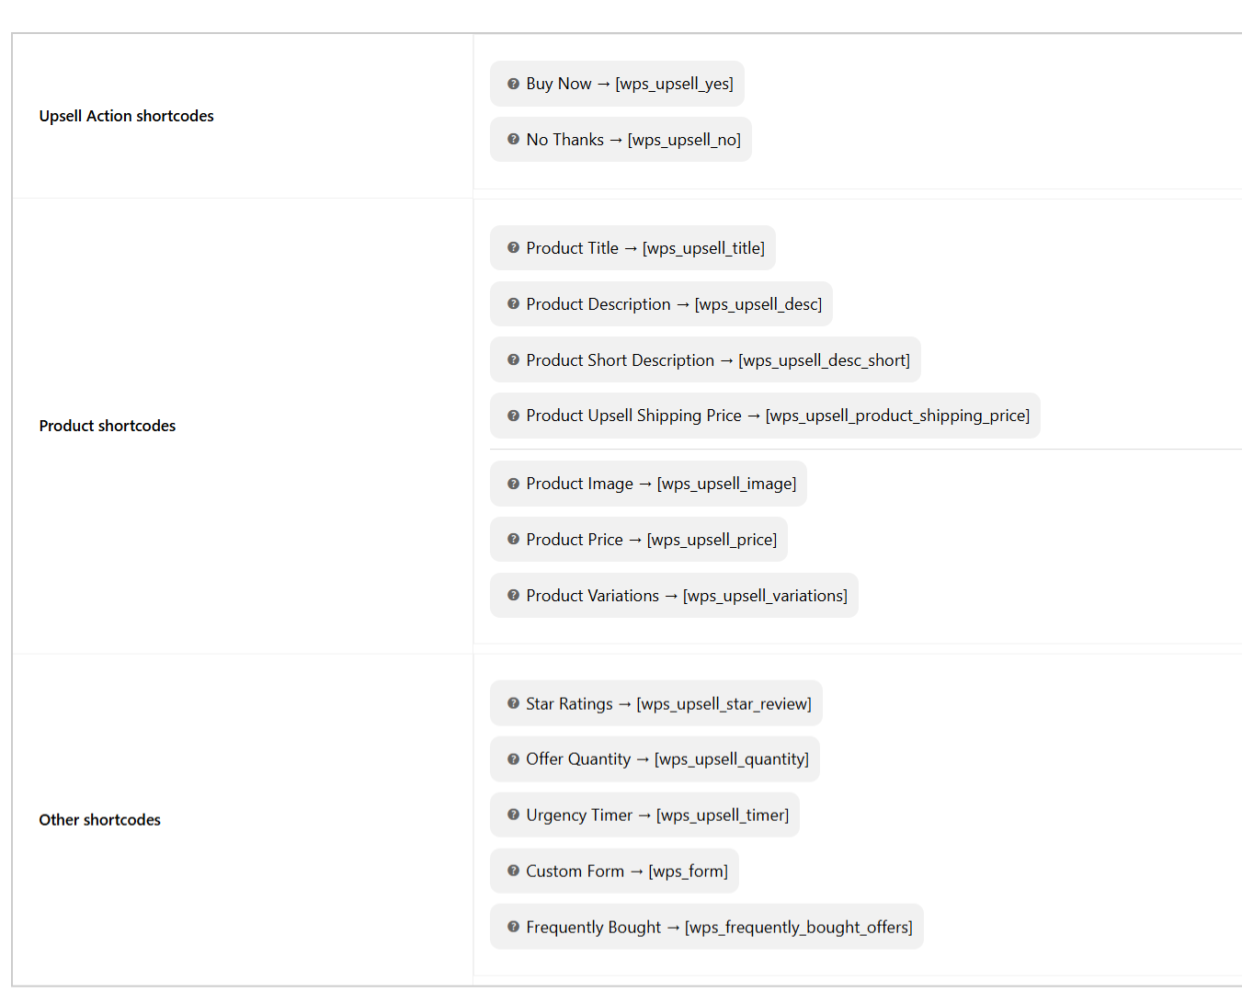Click the help icon for Frequently Bought
1242x992 pixels.
click(513, 927)
